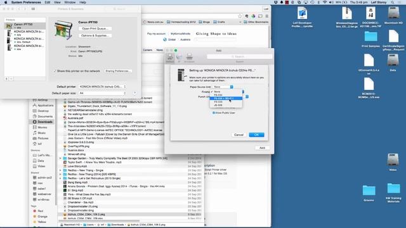Toggle Share this printer on the network
This screenshot has width=406, height=228.
coord(55,71)
